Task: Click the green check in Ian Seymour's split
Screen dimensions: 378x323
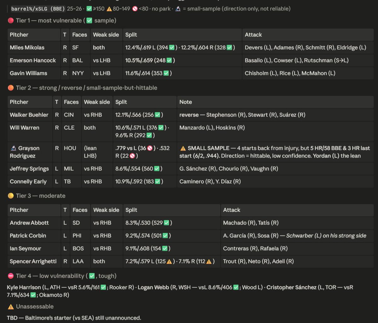Action: [164, 249]
